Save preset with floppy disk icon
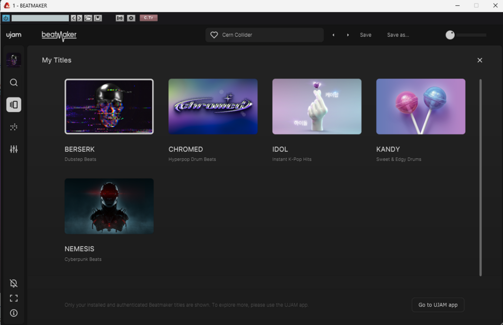The height and width of the screenshot is (325, 503). point(98,18)
